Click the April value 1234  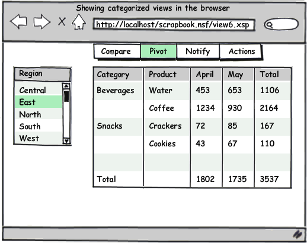[x=206, y=108]
